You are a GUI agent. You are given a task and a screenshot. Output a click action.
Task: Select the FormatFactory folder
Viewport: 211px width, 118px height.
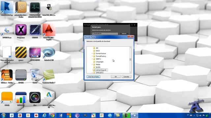point(101,56)
